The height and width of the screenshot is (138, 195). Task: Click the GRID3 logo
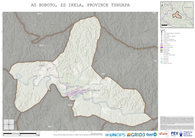pos(136,135)
